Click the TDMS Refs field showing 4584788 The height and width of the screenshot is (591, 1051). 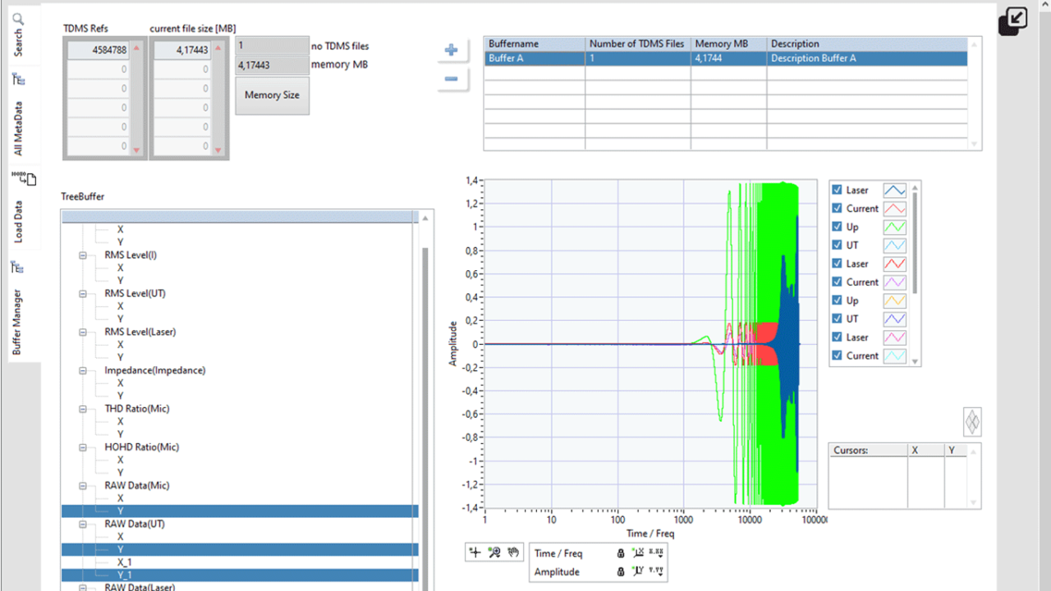(x=97, y=50)
